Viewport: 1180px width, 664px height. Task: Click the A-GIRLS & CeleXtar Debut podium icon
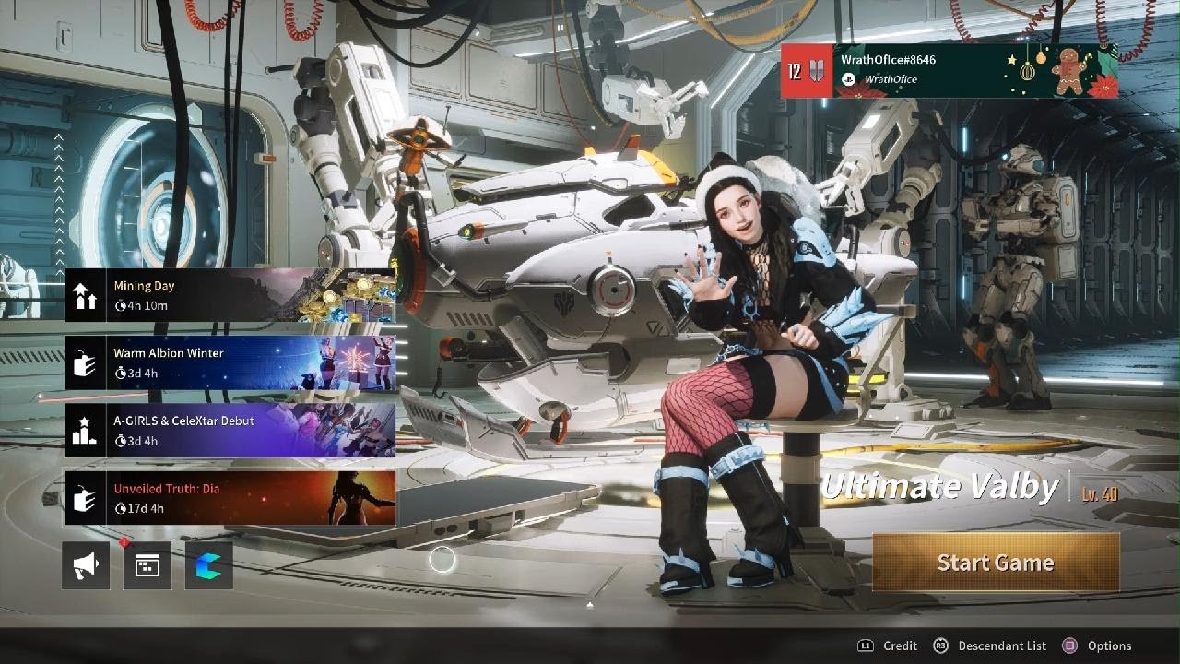click(86, 431)
